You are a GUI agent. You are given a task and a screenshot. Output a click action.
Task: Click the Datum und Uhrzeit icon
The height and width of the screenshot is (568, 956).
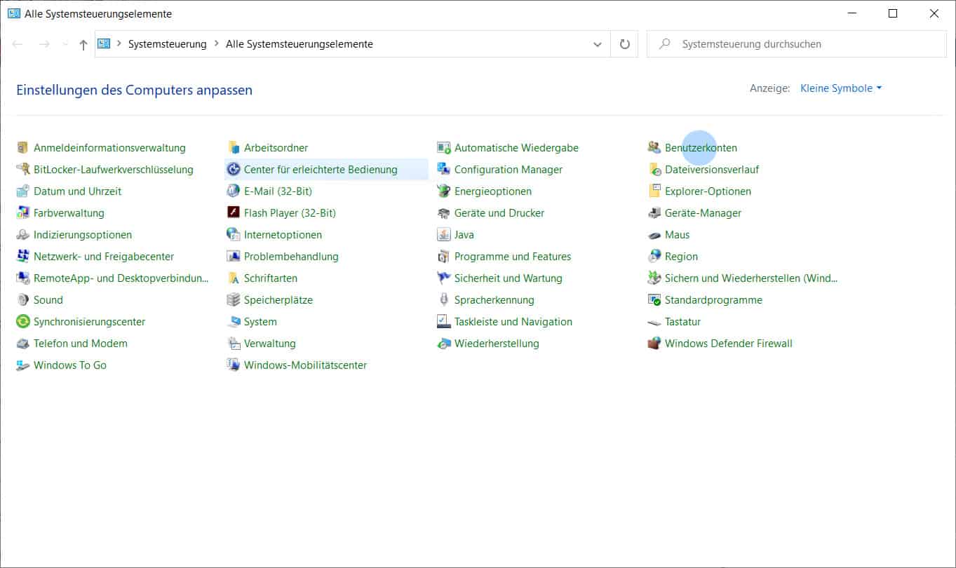(x=22, y=191)
